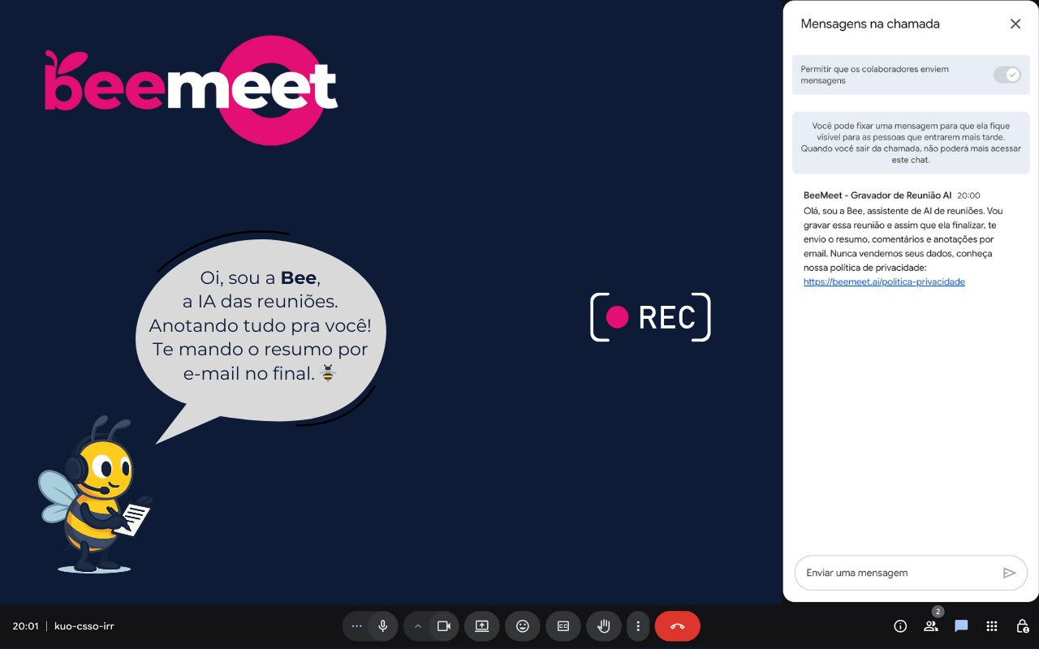Toggle permission for collaborators to send messages

click(x=1007, y=75)
